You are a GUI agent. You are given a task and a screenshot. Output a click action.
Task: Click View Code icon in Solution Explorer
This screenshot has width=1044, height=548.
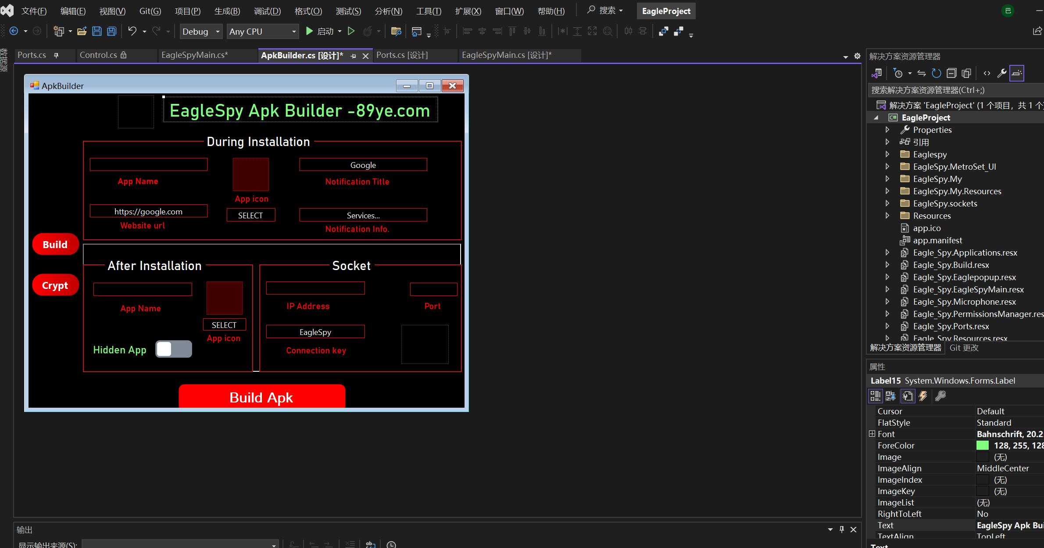(987, 73)
